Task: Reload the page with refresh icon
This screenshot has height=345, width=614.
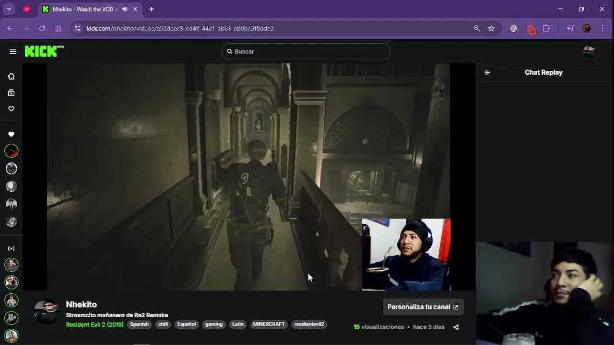Action: coord(42,28)
